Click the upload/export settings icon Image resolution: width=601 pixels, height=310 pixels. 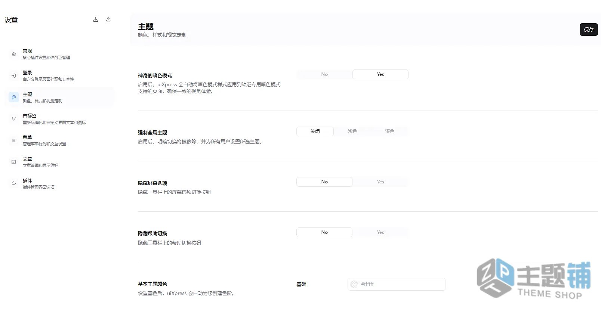[108, 19]
